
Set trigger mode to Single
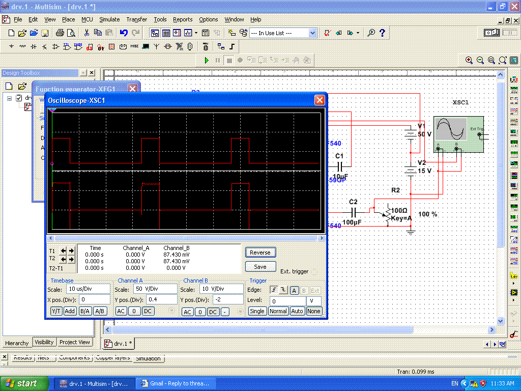(x=257, y=311)
